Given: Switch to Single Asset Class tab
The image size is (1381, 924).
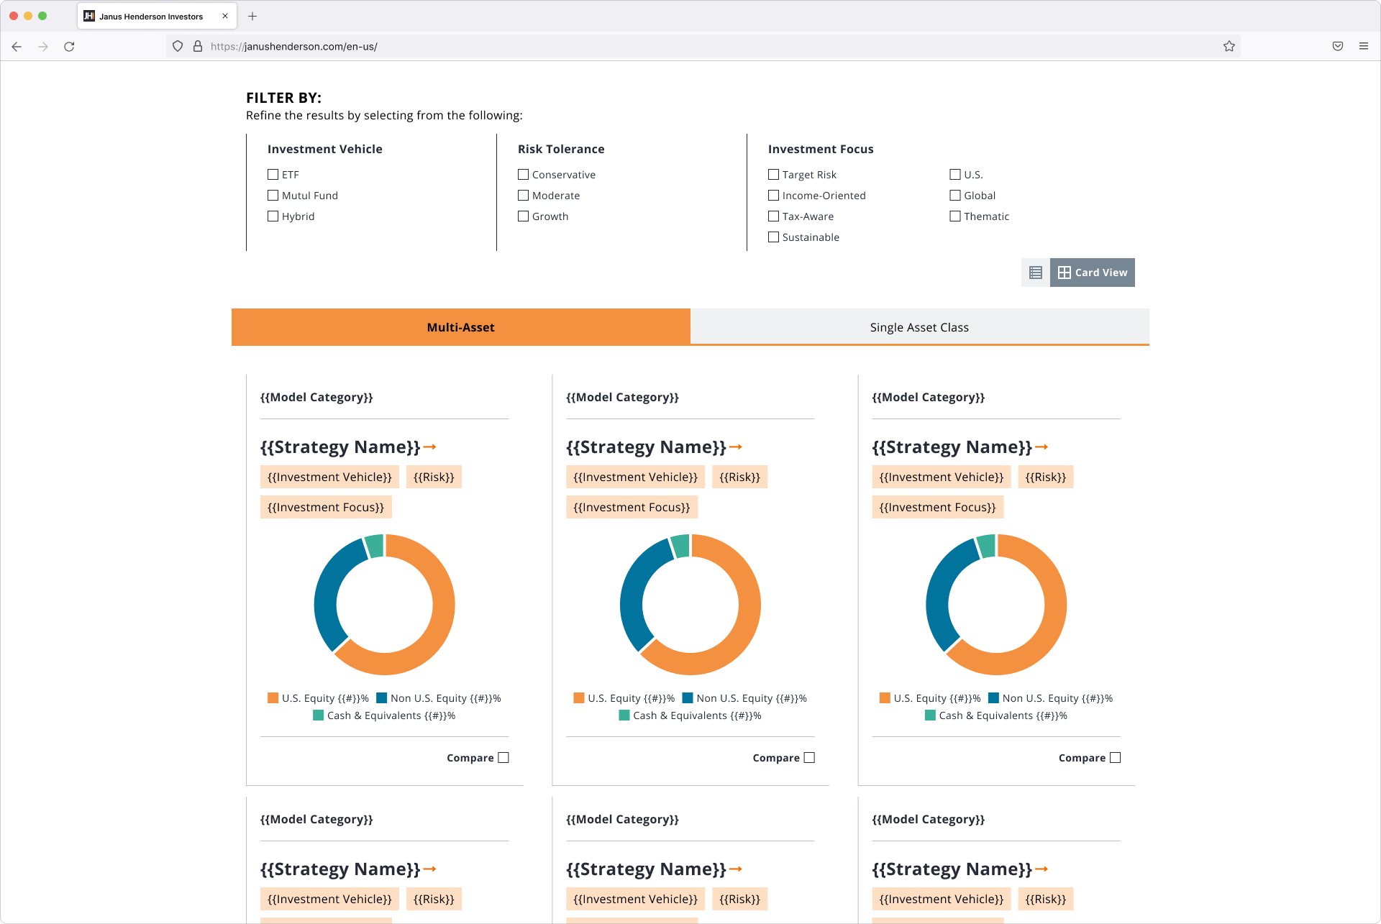Looking at the screenshot, I should (x=920, y=327).
